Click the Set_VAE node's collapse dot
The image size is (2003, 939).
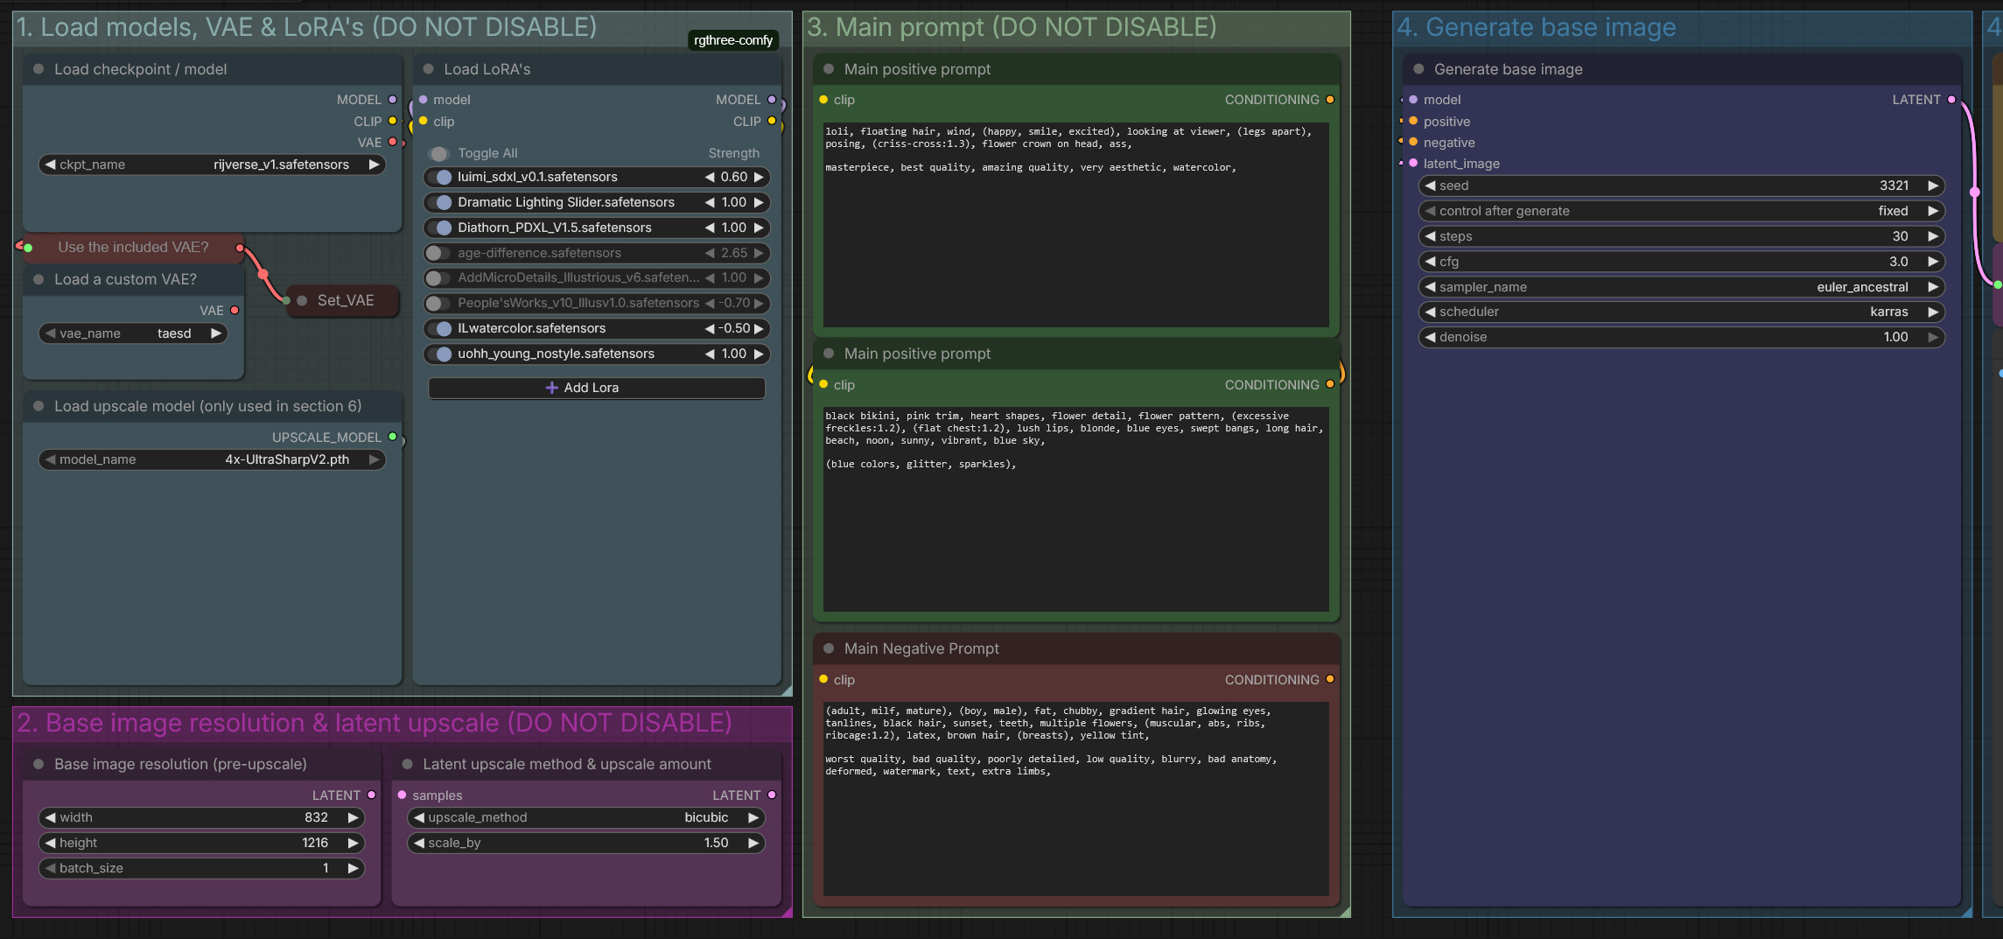(302, 300)
